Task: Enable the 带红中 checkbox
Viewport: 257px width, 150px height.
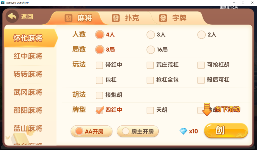Action: pyautogui.click(x=99, y=65)
